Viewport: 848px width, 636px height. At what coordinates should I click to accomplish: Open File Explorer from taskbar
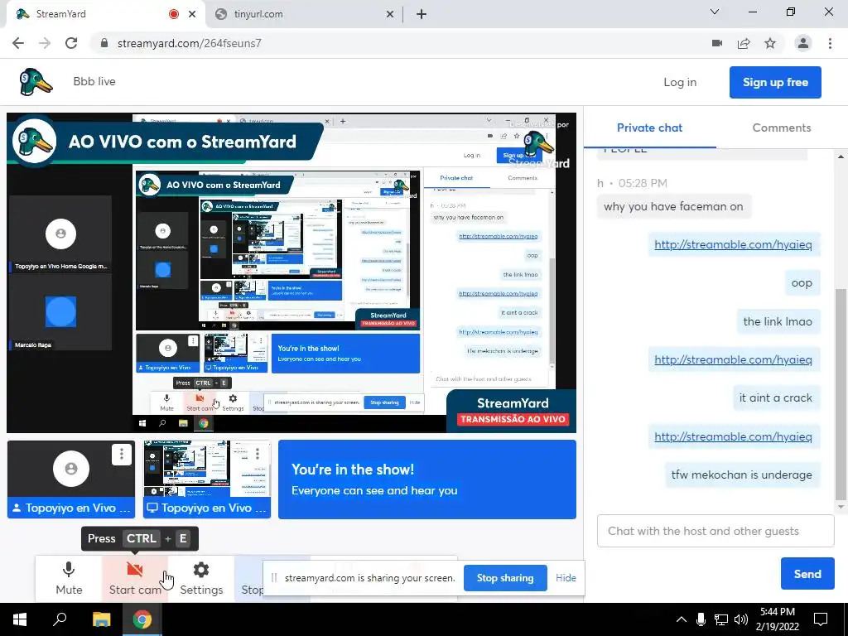(x=101, y=619)
